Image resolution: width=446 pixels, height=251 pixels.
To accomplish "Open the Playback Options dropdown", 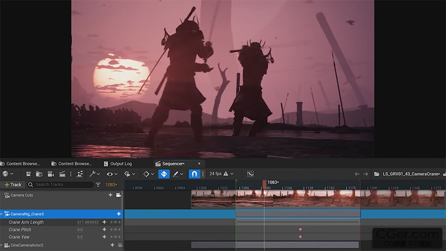I will coord(130,174).
